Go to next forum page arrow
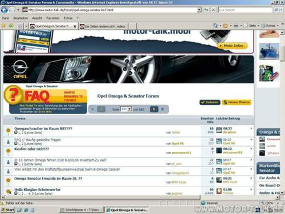Image resolution: width=285 pixels, height=214 pixels. pyautogui.click(x=154, y=109)
